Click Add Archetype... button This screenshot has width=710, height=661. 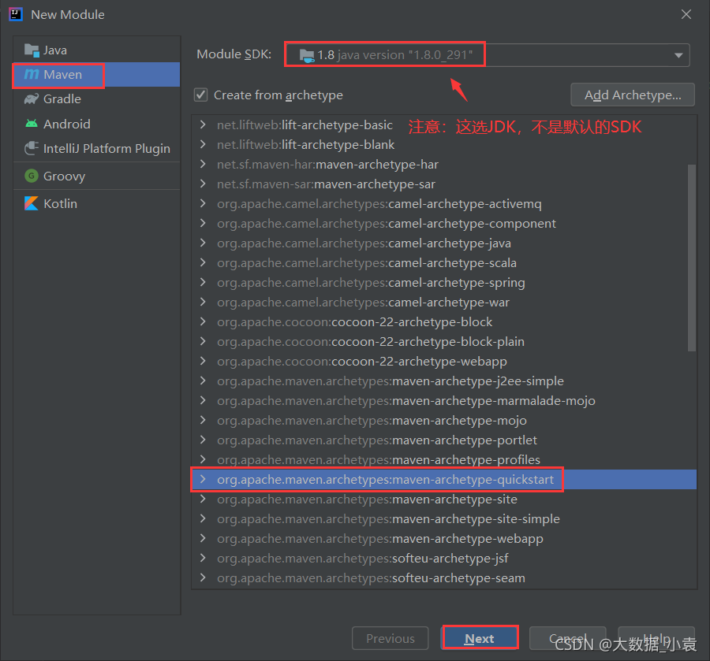(633, 95)
